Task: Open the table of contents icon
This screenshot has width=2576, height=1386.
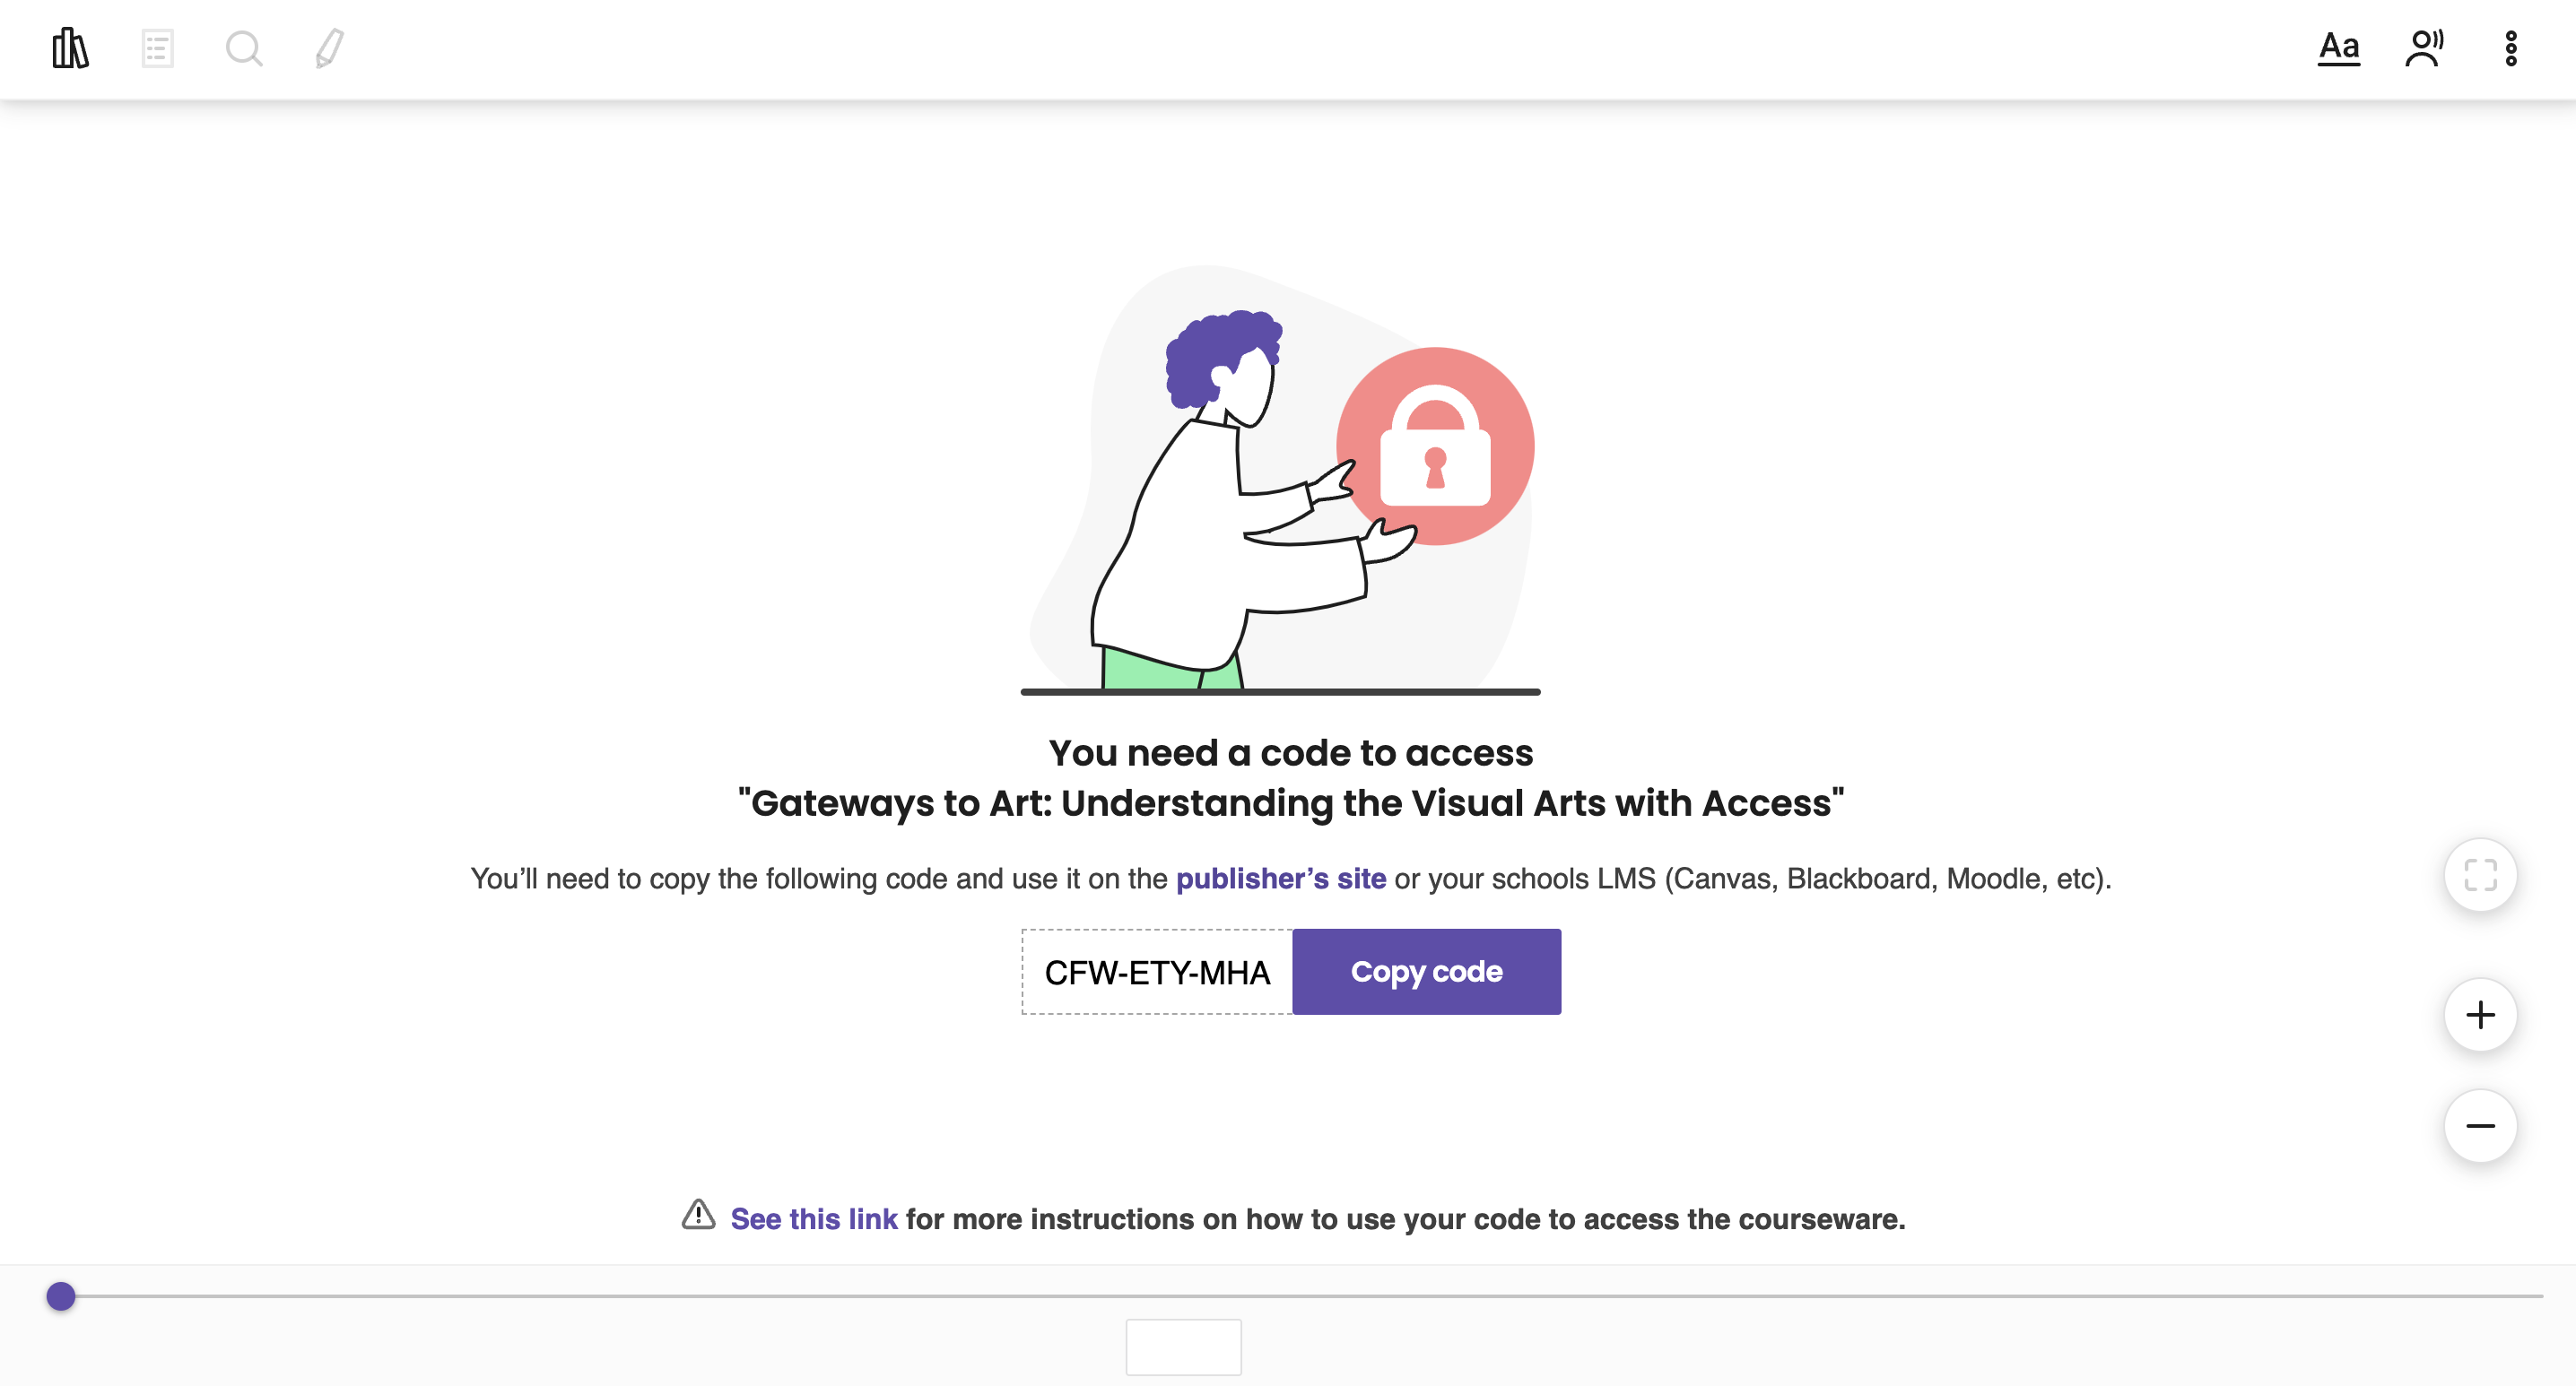Action: pyautogui.click(x=157, y=48)
